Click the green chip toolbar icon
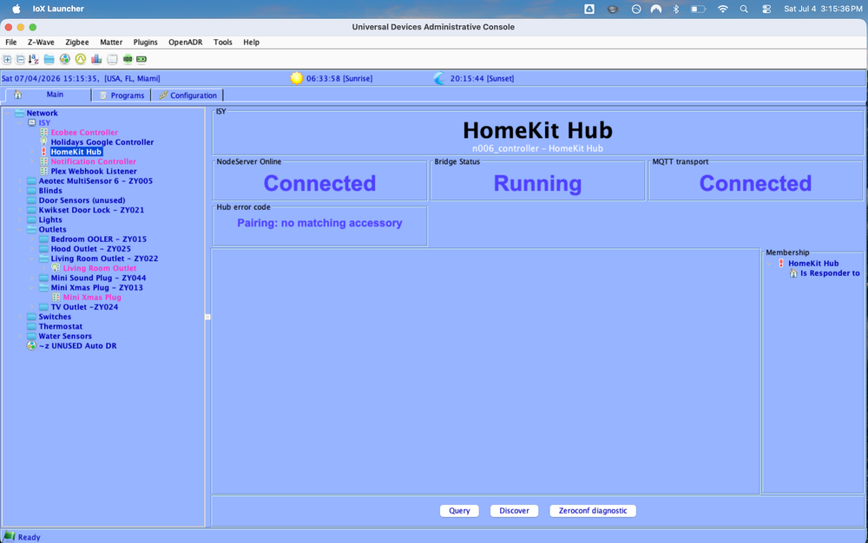The width and height of the screenshot is (868, 543). 128,59
